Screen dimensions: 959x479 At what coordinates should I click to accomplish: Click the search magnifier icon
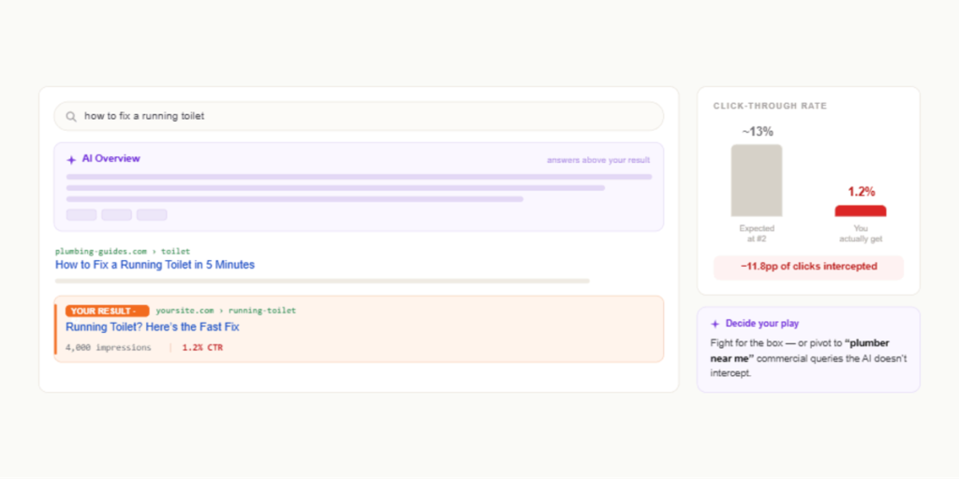coord(71,116)
